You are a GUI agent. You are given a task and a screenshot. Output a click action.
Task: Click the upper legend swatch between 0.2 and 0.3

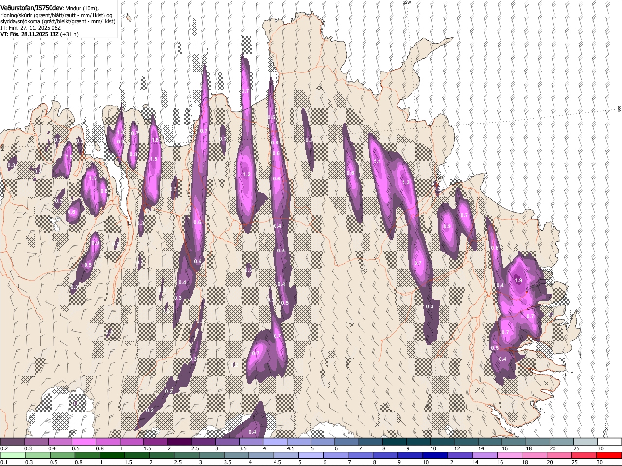click(12, 442)
